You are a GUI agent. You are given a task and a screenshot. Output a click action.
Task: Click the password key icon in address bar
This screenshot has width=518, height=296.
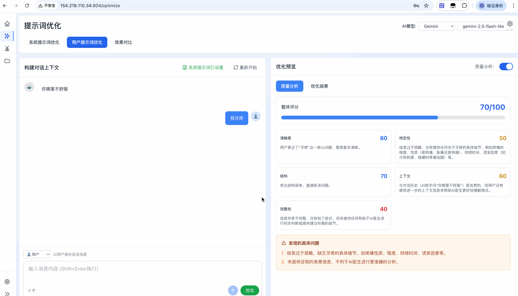[x=416, y=6]
